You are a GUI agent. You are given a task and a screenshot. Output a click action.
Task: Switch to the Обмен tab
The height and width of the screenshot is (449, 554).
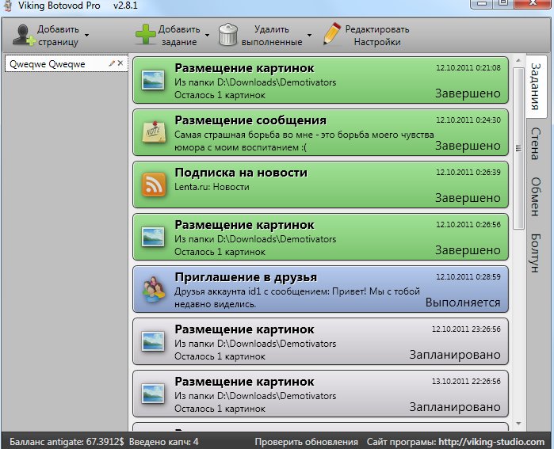coord(536,196)
